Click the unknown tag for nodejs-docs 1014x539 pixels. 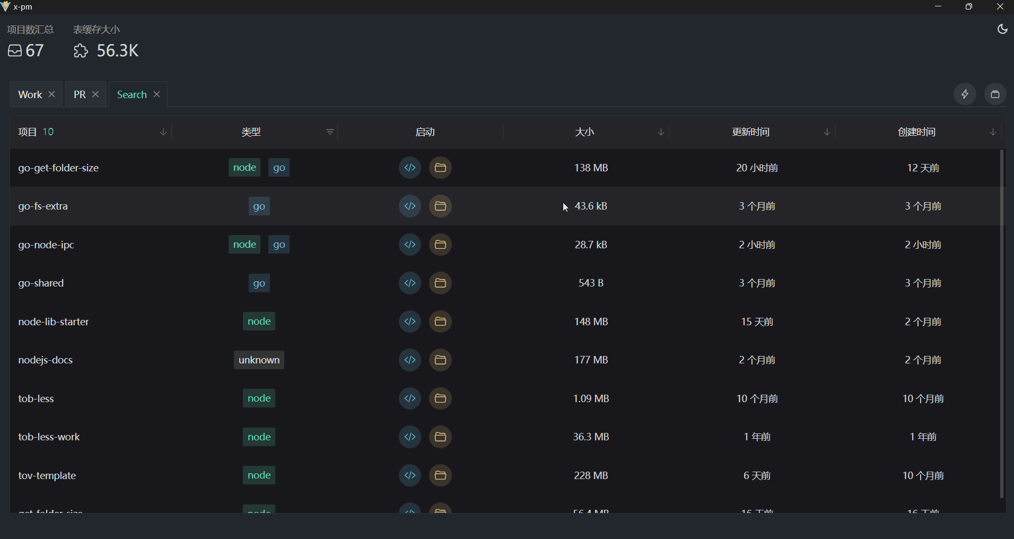pos(259,360)
